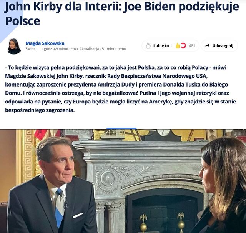Click the interview photo of the article
The image size is (246, 233).
pos(123,181)
